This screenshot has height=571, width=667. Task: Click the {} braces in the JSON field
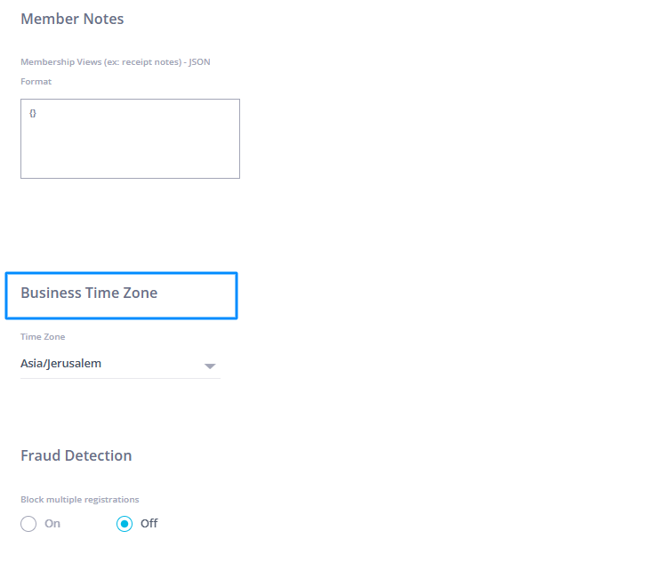click(x=33, y=114)
